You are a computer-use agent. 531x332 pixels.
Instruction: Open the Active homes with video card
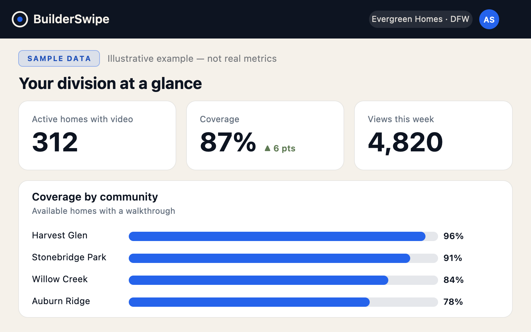(97, 135)
